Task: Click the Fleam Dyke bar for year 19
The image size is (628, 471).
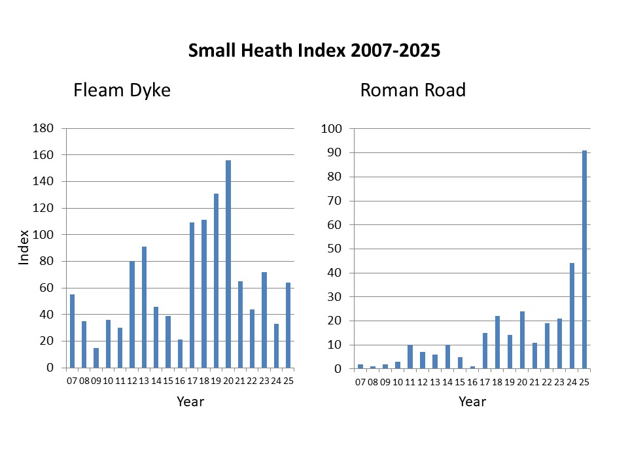Action: tap(216, 280)
